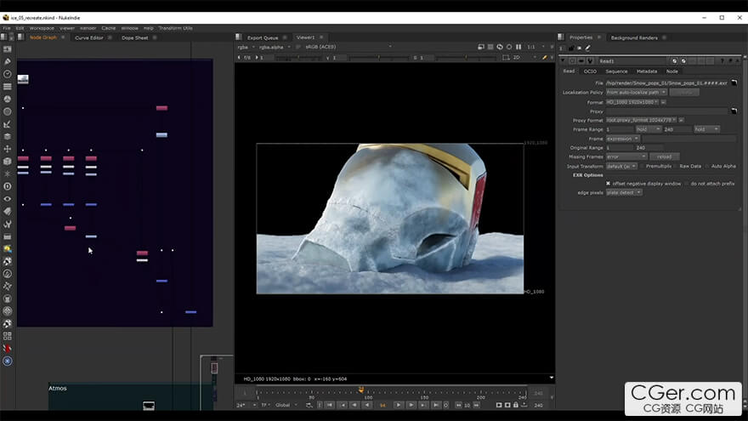This screenshot has width=748, height=421.
Task: Click the File path input field
Action: click(x=667, y=82)
